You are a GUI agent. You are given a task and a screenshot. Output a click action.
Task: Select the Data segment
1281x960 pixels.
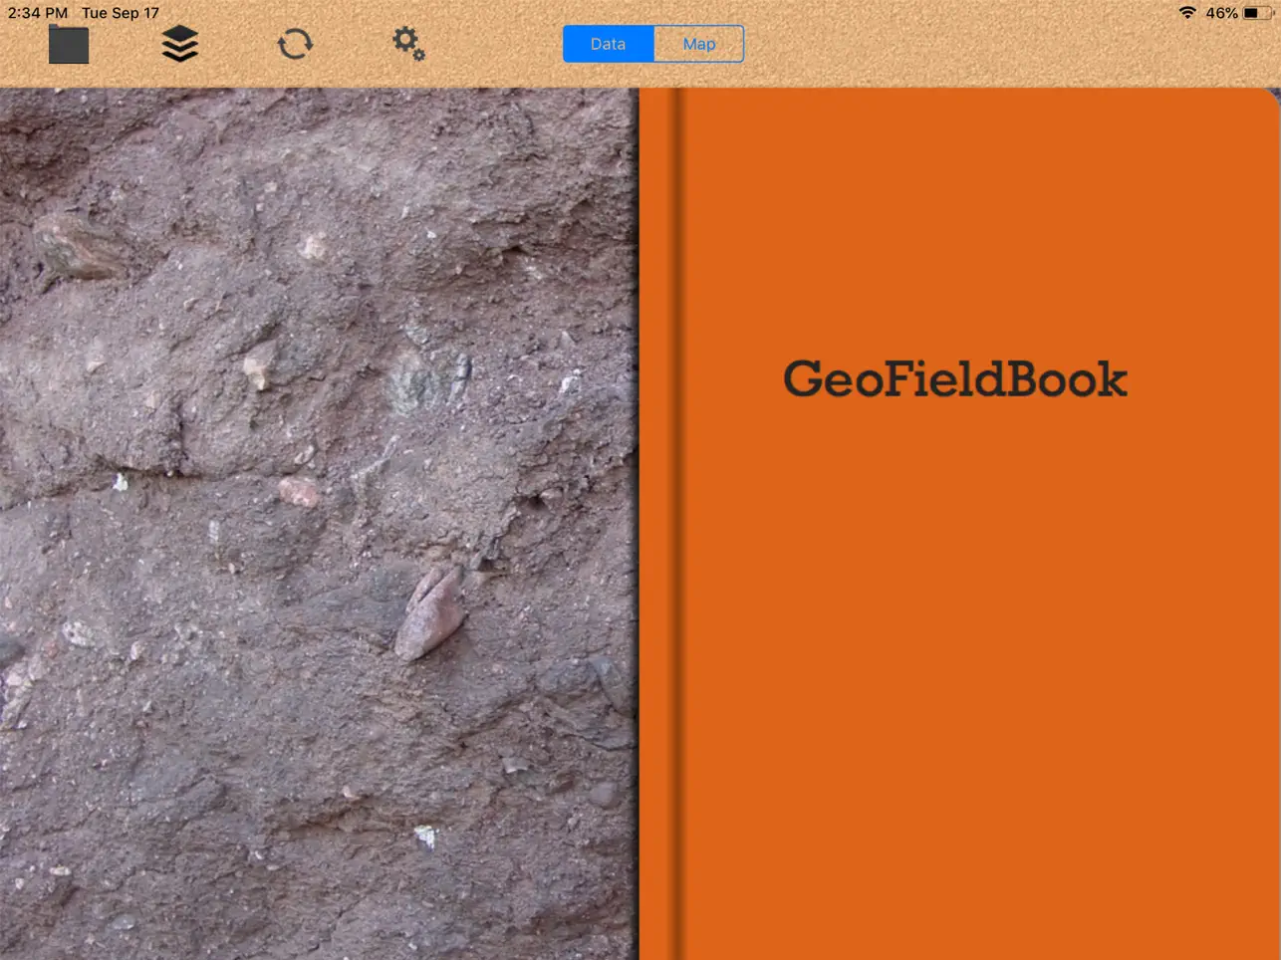pos(608,44)
